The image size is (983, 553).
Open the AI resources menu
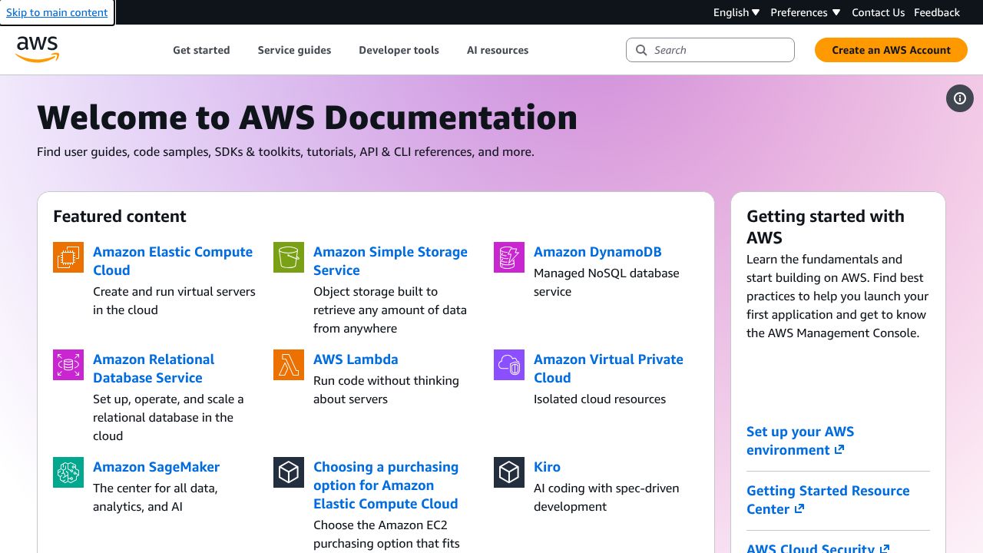(x=498, y=50)
